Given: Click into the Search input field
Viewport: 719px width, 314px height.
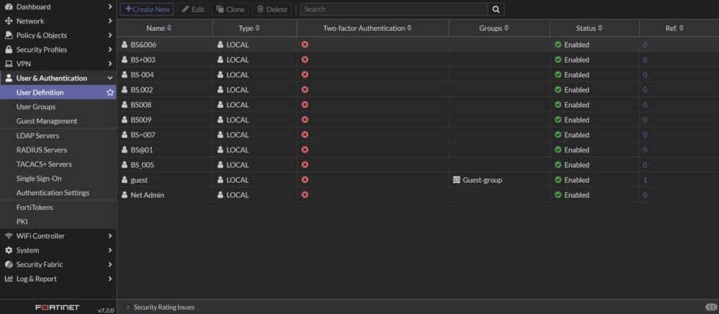Looking at the screenshot, I should [394, 10].
